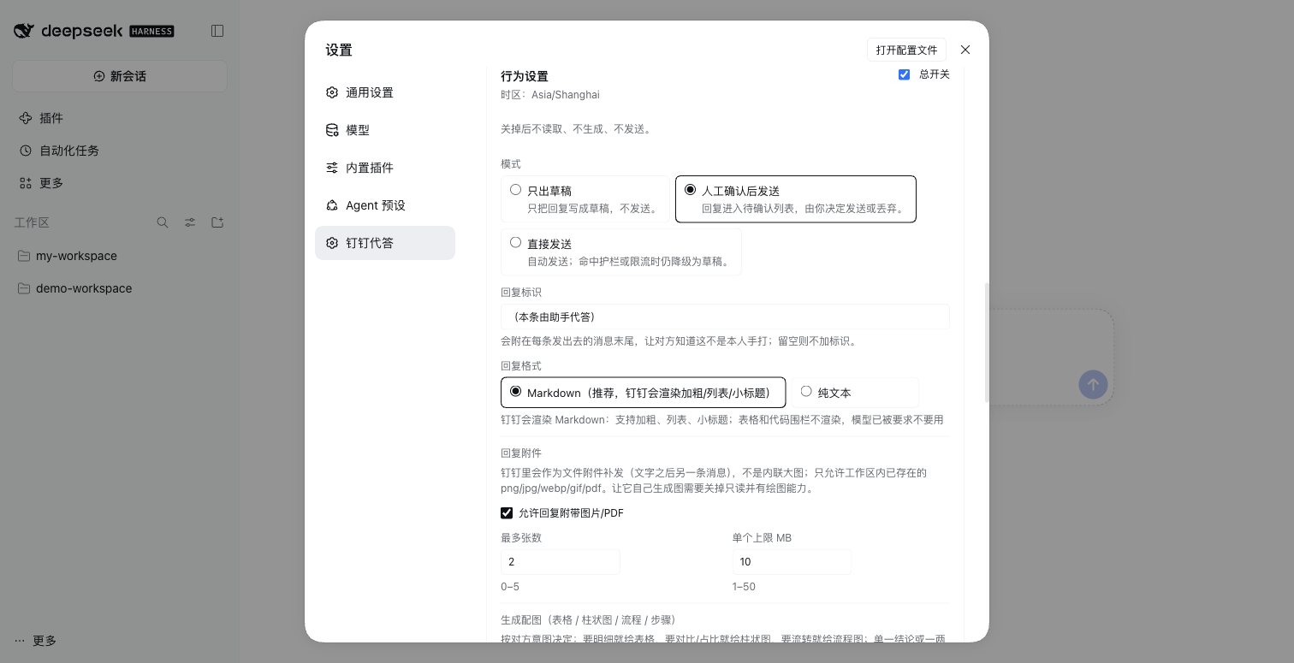
Task: Click the 单个上限 MB number field
Action: (x=792, y=561)
